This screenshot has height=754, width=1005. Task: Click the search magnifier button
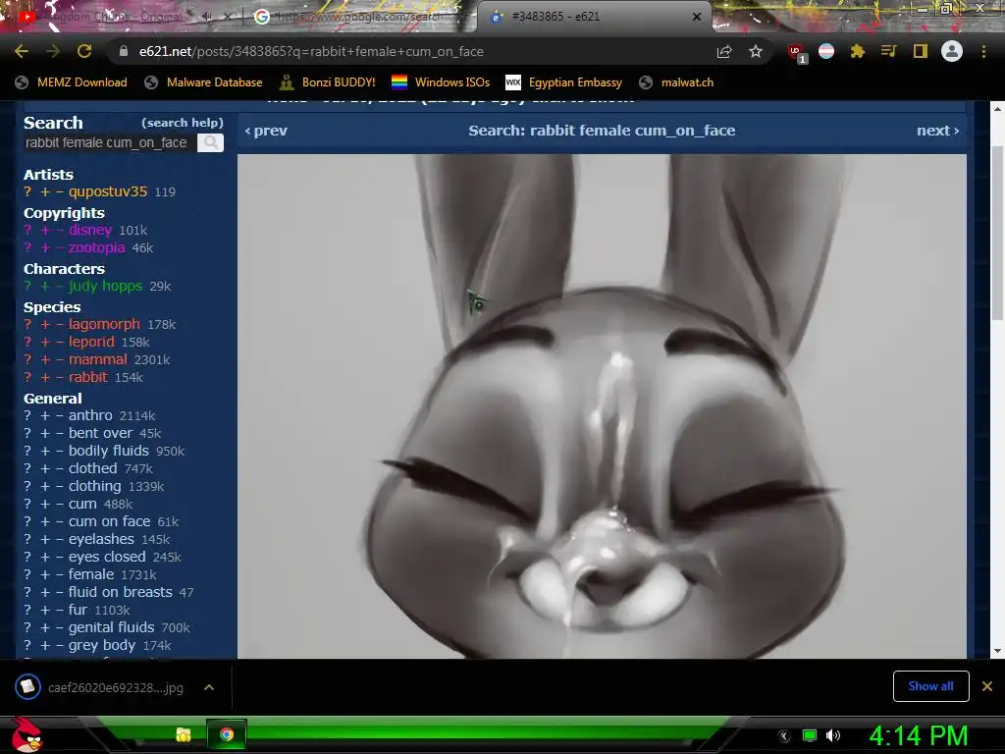coord(210,142)
